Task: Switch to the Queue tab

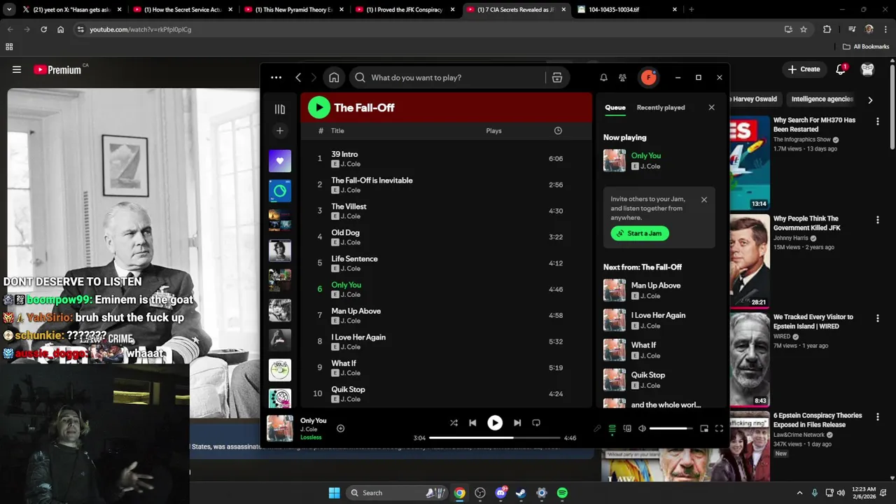Action: [x=615, y=108]
